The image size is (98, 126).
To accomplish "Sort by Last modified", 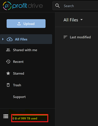I will point(80,37).
